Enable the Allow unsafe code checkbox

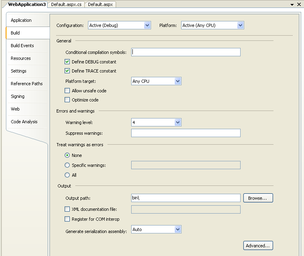[x=67, y=90]
